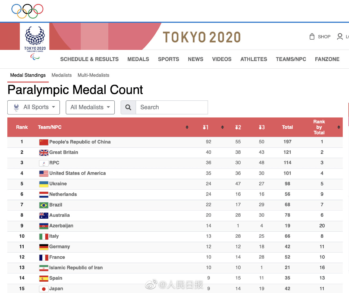The image size is (349, 293).
Task: Focus the Search input field
Action: [172, 107]
